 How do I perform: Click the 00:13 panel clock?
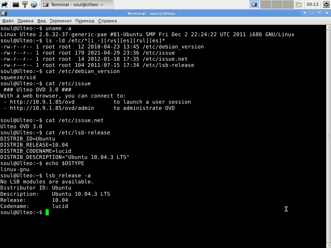pyautogui.click(x=313, y=5)
